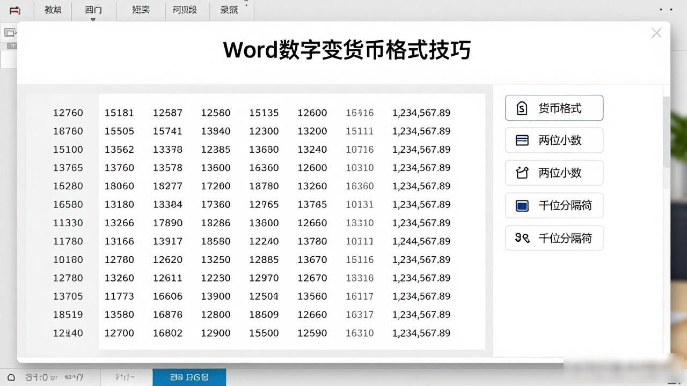This screenshot has width=687, height=386.
Task: Click the number 12970
Action: click(x=264, y=278)
